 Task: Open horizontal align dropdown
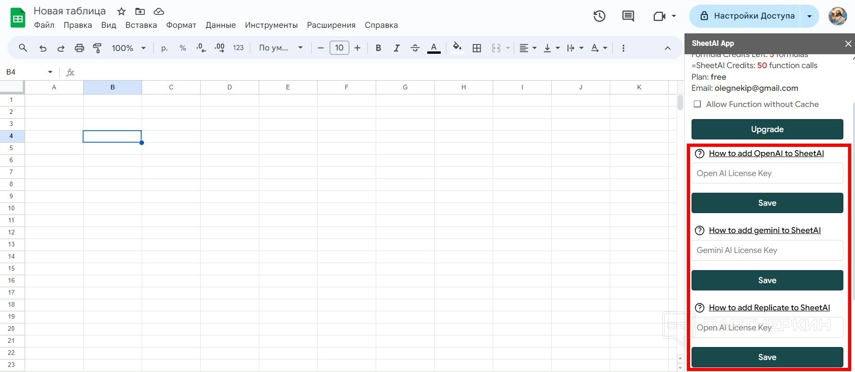[x=528, y=48]
